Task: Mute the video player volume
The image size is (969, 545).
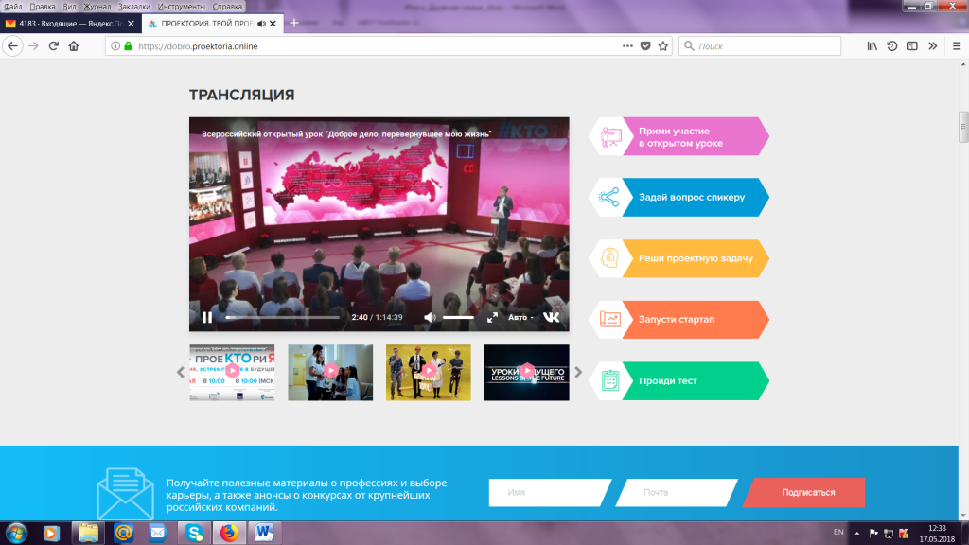Action: tap(430, 317)
